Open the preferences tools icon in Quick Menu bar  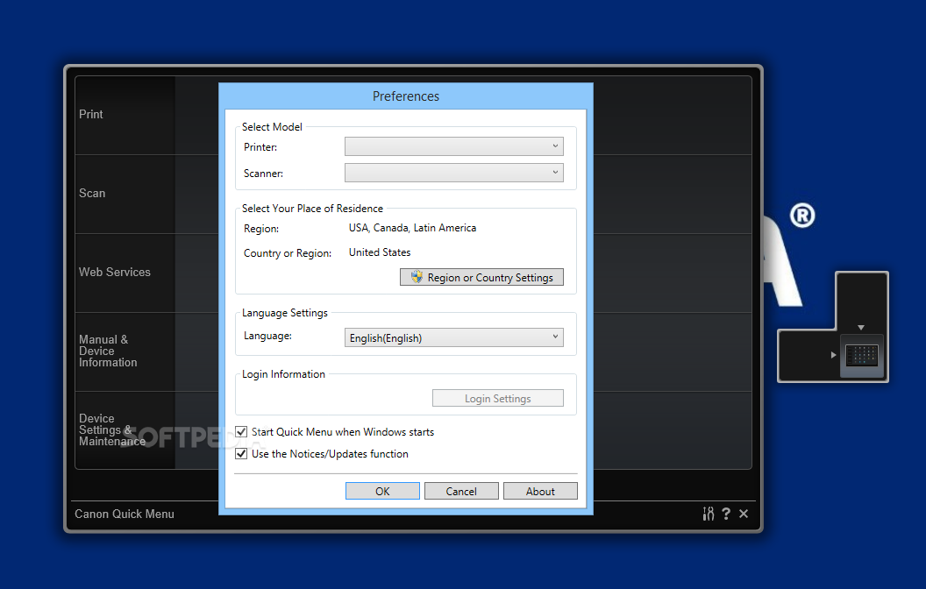click(708, 514)
